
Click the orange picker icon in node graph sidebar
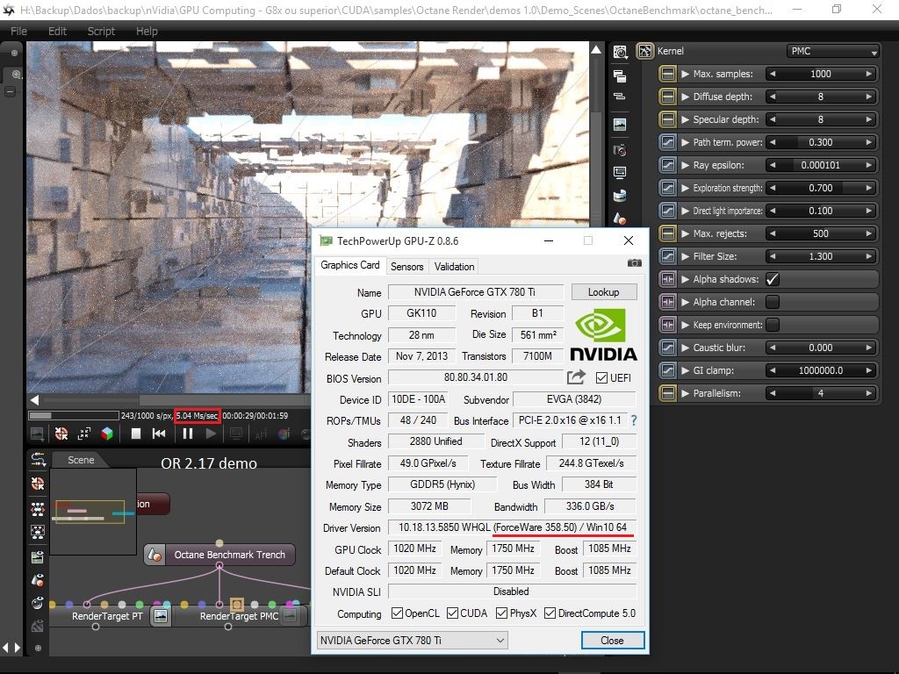(38, 484)
